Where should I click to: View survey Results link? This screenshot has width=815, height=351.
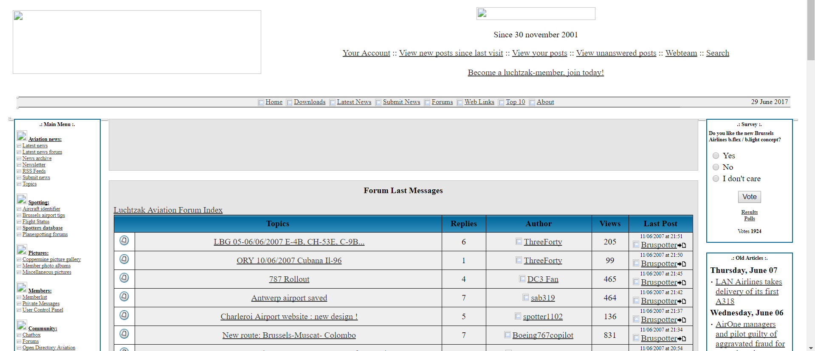749,212
